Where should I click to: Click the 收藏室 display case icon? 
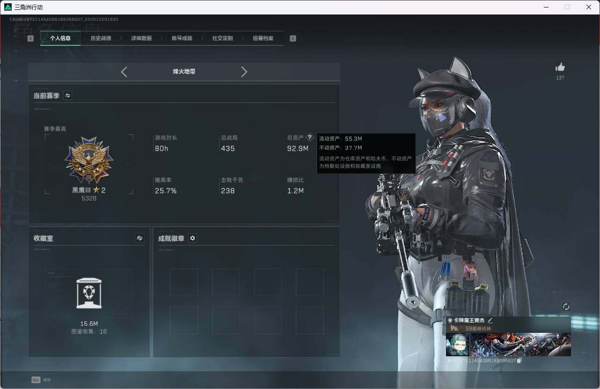(x=89, y=293)
